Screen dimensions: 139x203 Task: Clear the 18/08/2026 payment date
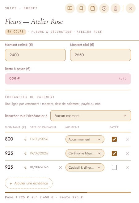point(61,167)
